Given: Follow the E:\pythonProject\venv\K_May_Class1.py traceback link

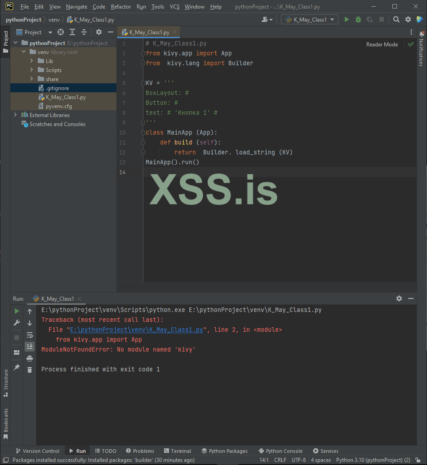Looking at the screenshot, I should point(137,330).
